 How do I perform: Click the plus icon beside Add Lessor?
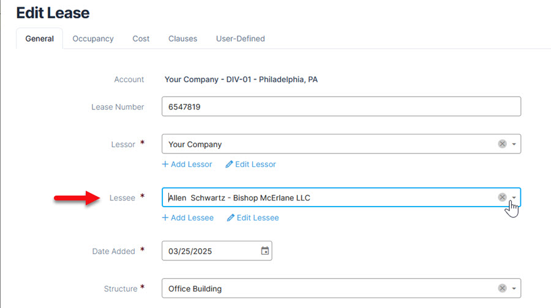165,164
